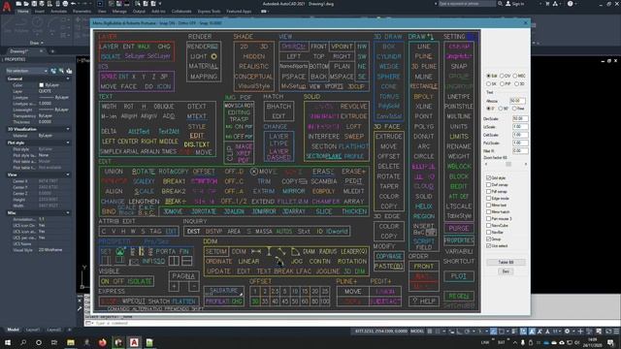Open Firefox from the taskbar
The image size is (621, 349).
point(102,342)
